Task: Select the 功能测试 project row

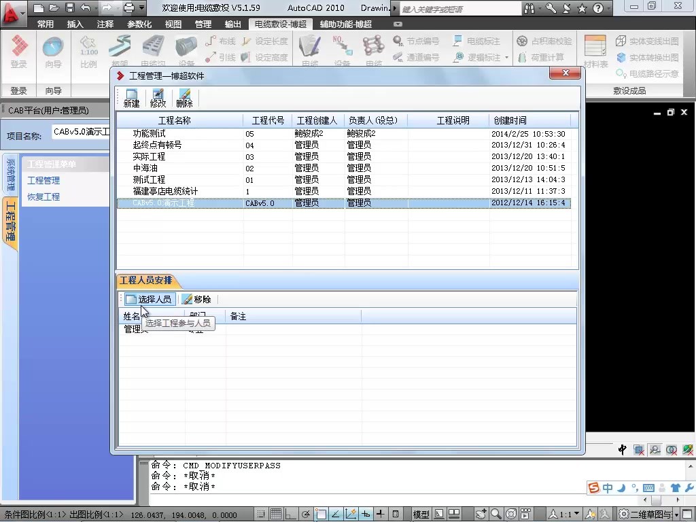Action: (344, 134)
